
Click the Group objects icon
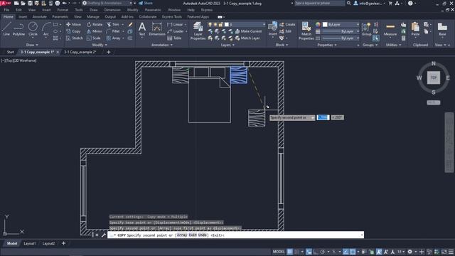click(367, 28)
